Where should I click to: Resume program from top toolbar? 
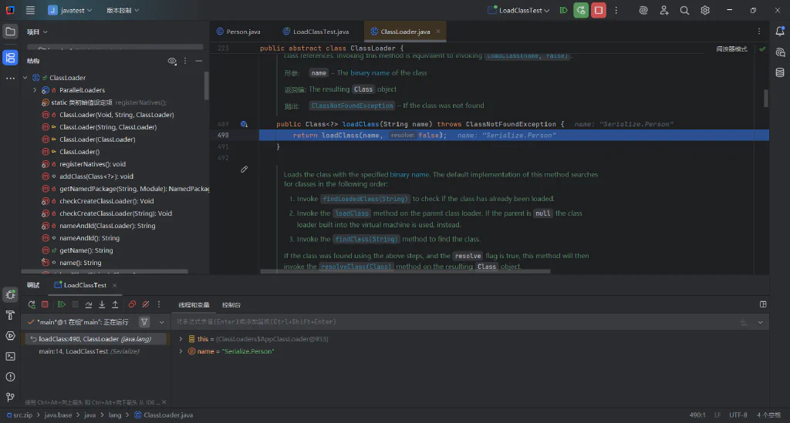click(x=563, y=10)
